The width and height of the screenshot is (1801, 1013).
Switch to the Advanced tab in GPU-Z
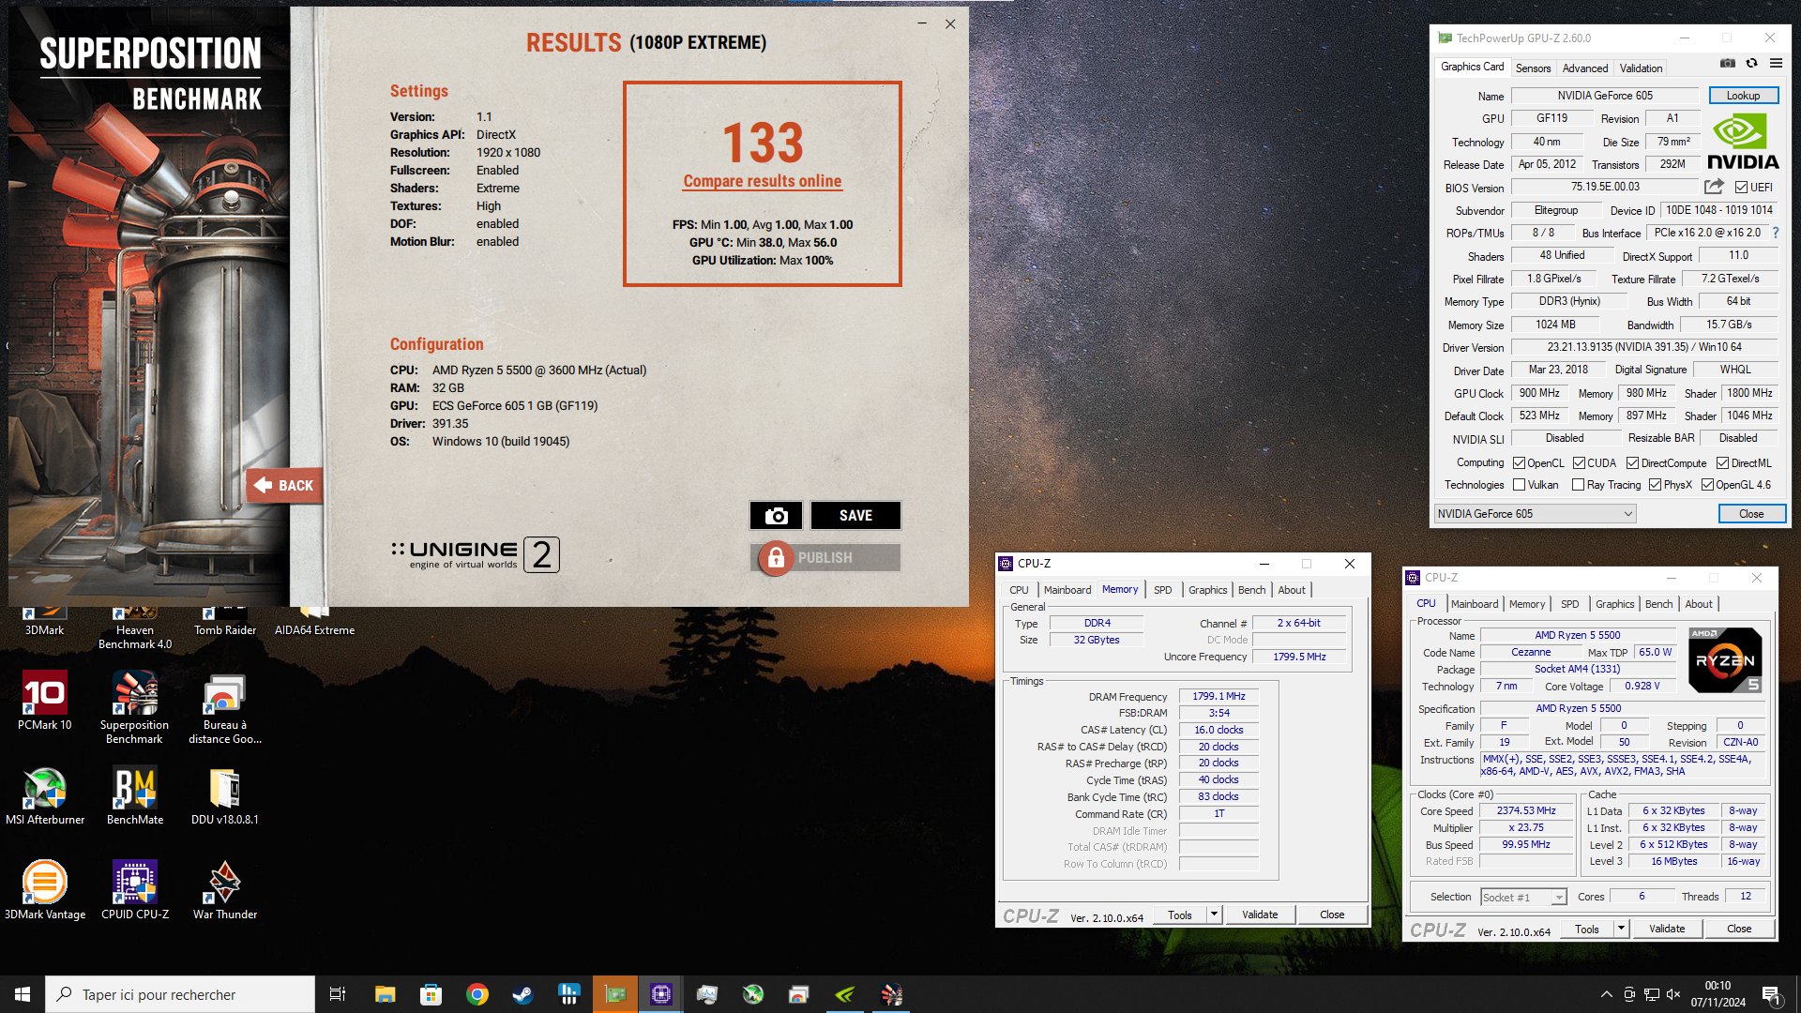click(1585, 68)
